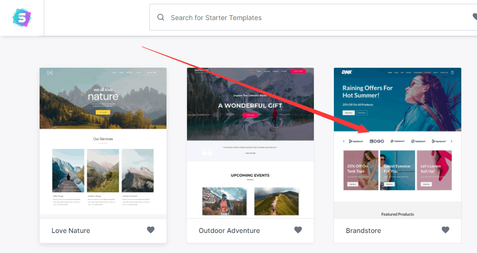Viewport: 477px width, 253px height.
Task: Favorite the Love Nature template
Action: coord(151,230)
